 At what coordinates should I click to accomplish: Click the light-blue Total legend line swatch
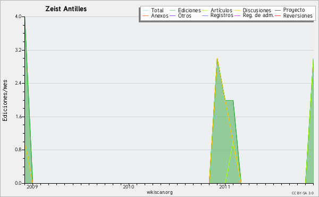click(x=146, y=11)
